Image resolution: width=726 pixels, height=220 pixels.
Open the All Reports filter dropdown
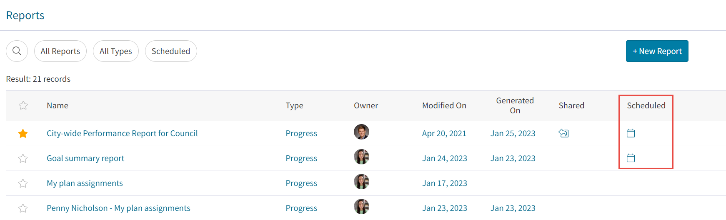60,51
